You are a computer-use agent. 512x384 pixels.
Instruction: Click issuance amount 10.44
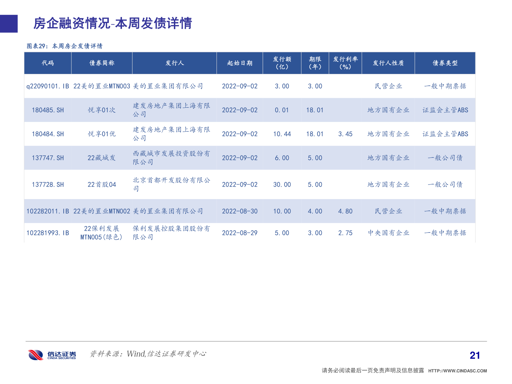point(282,134)
